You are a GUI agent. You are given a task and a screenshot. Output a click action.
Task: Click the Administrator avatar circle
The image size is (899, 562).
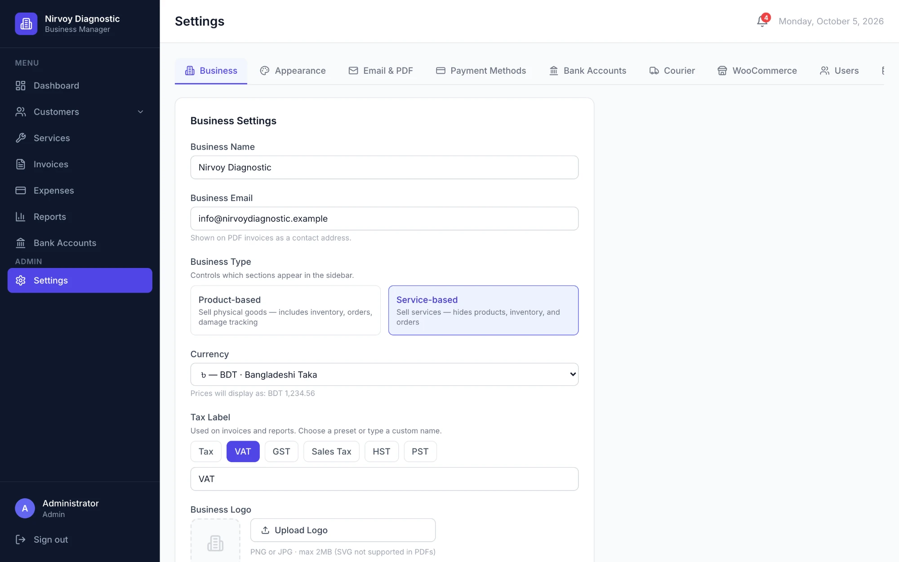tap(25, 508)
